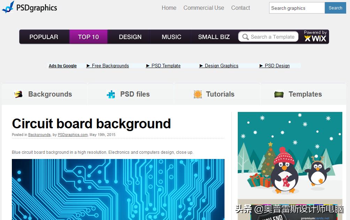The width and height of the screenshot is (350, 220).
Task: Go to the Home page
Action: click(169, 8)
